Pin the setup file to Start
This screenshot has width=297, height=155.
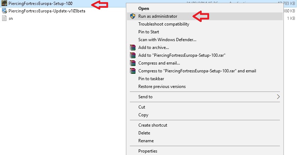click(x=149, y=32)
